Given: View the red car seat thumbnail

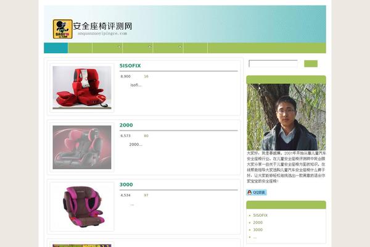Looking at the screenshot, I should tap(82, 88).
